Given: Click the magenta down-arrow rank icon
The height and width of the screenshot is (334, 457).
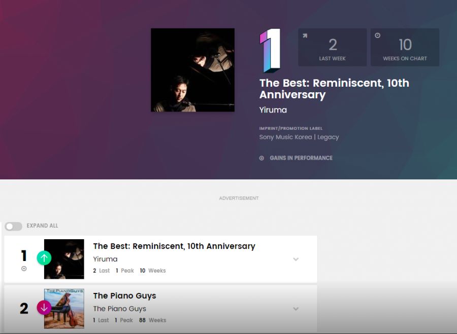Looking at the screenshot, I should (x=44, y=307).
